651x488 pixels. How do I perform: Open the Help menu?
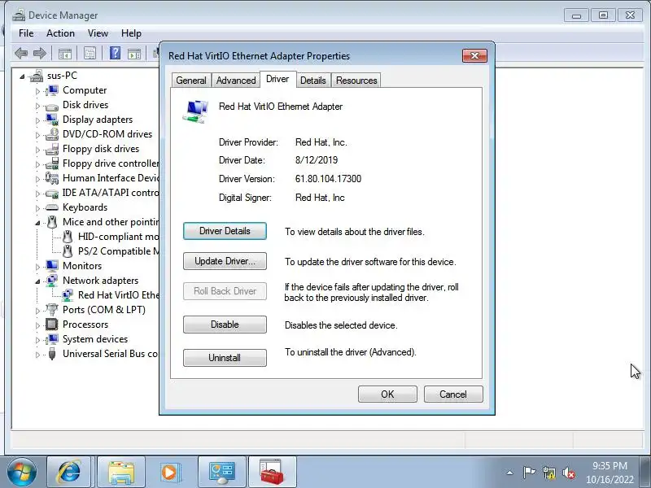click(131, 33)
